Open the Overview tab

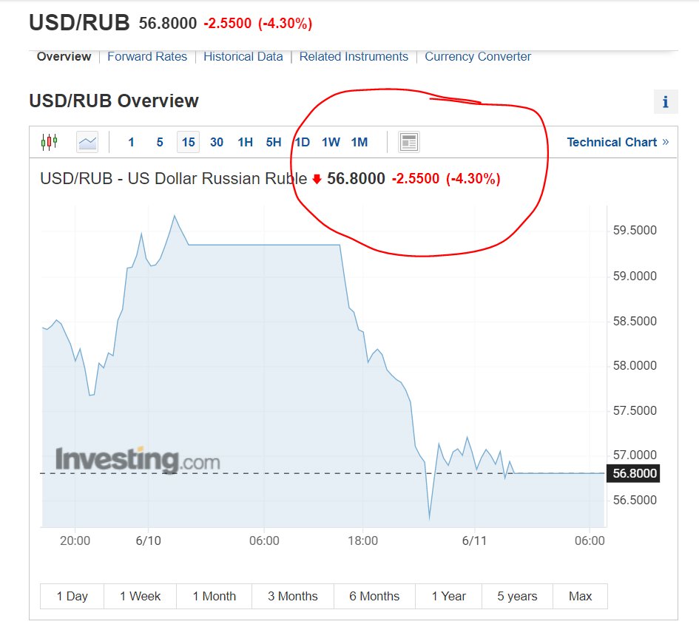tap(64, 57)
